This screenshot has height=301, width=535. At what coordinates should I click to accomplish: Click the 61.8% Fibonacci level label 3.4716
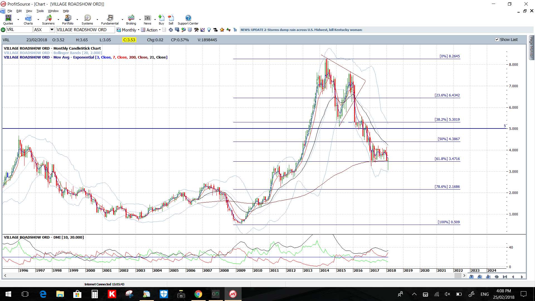(447, 159)
